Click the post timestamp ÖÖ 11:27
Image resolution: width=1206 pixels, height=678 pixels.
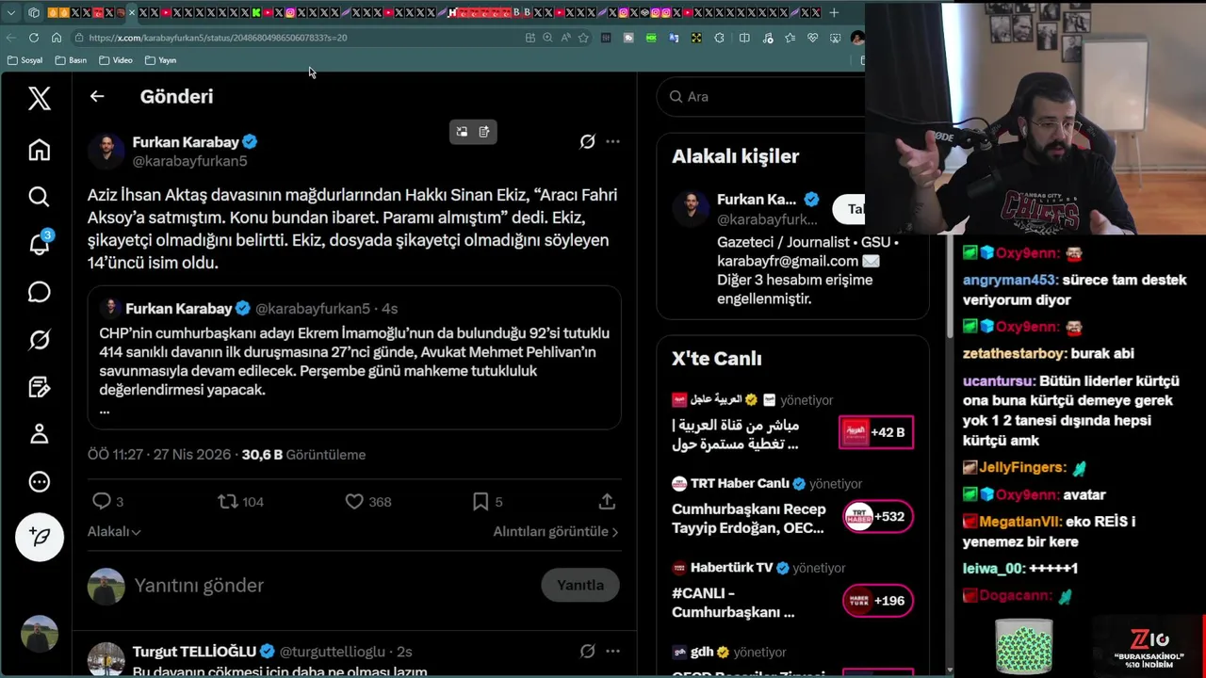159,454
